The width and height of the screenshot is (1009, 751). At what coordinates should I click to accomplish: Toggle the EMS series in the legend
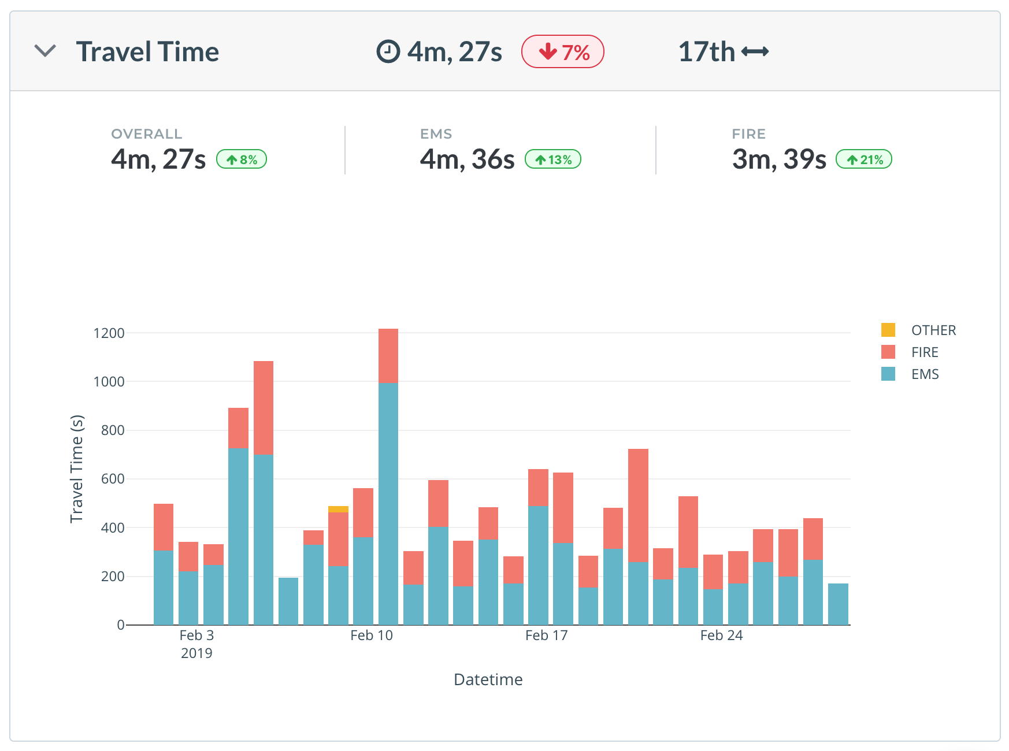(x=925, y=374)
